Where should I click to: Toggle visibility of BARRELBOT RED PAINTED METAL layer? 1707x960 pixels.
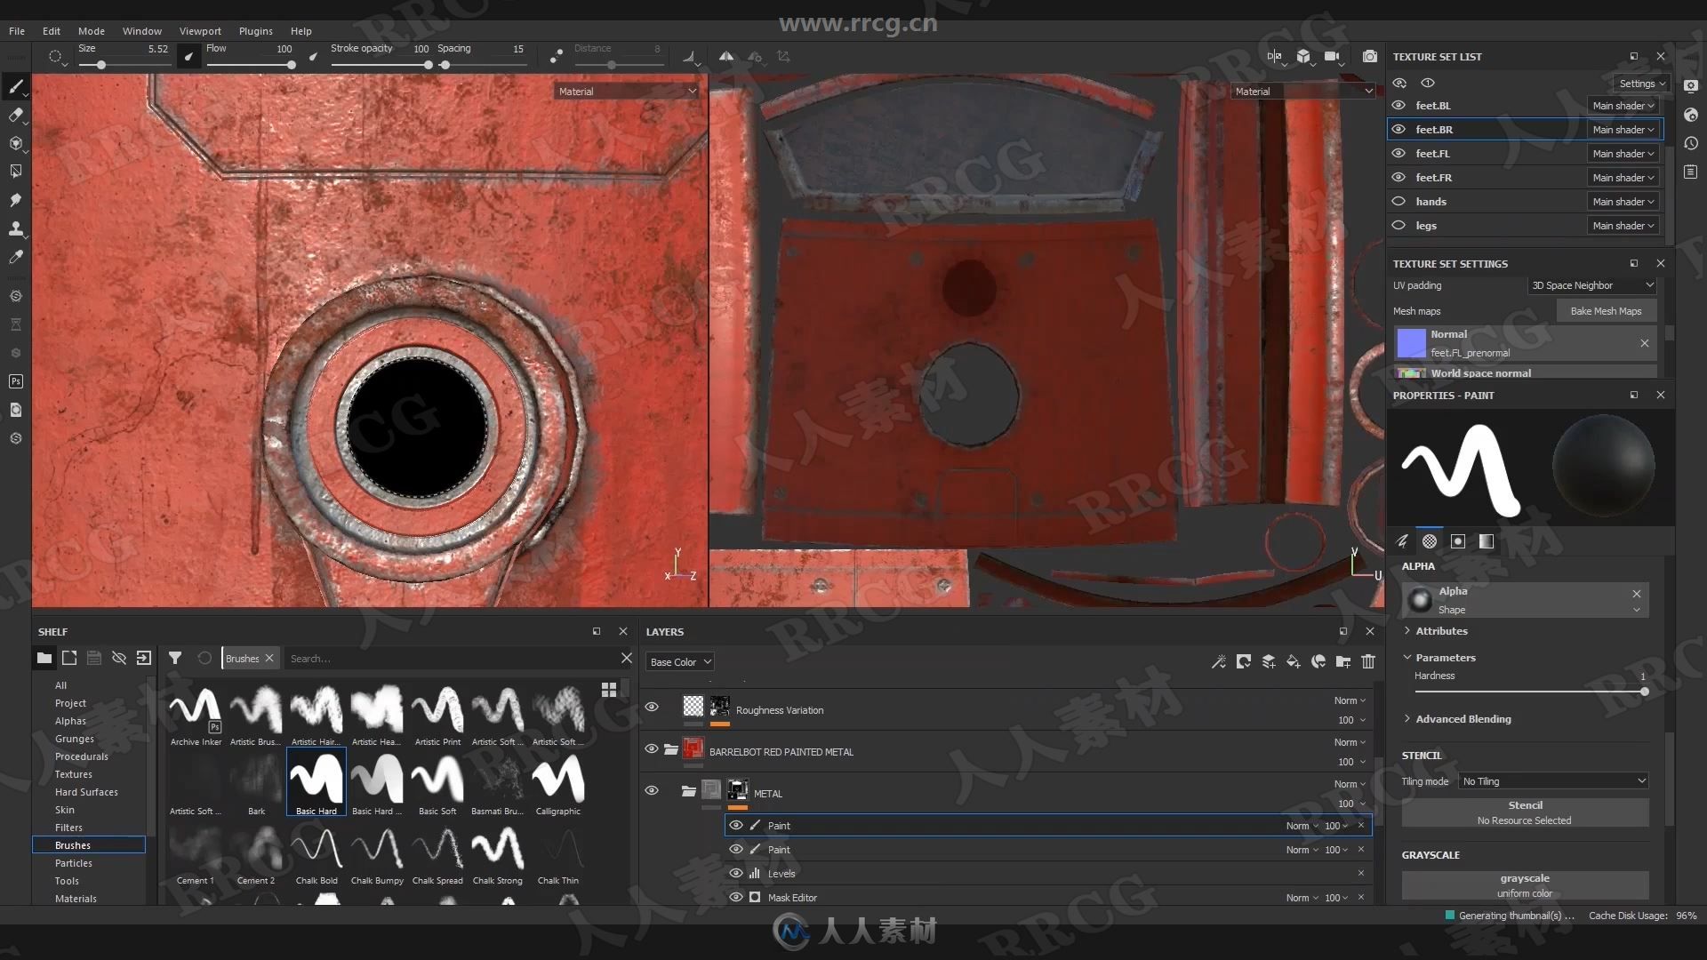(652, 750)
